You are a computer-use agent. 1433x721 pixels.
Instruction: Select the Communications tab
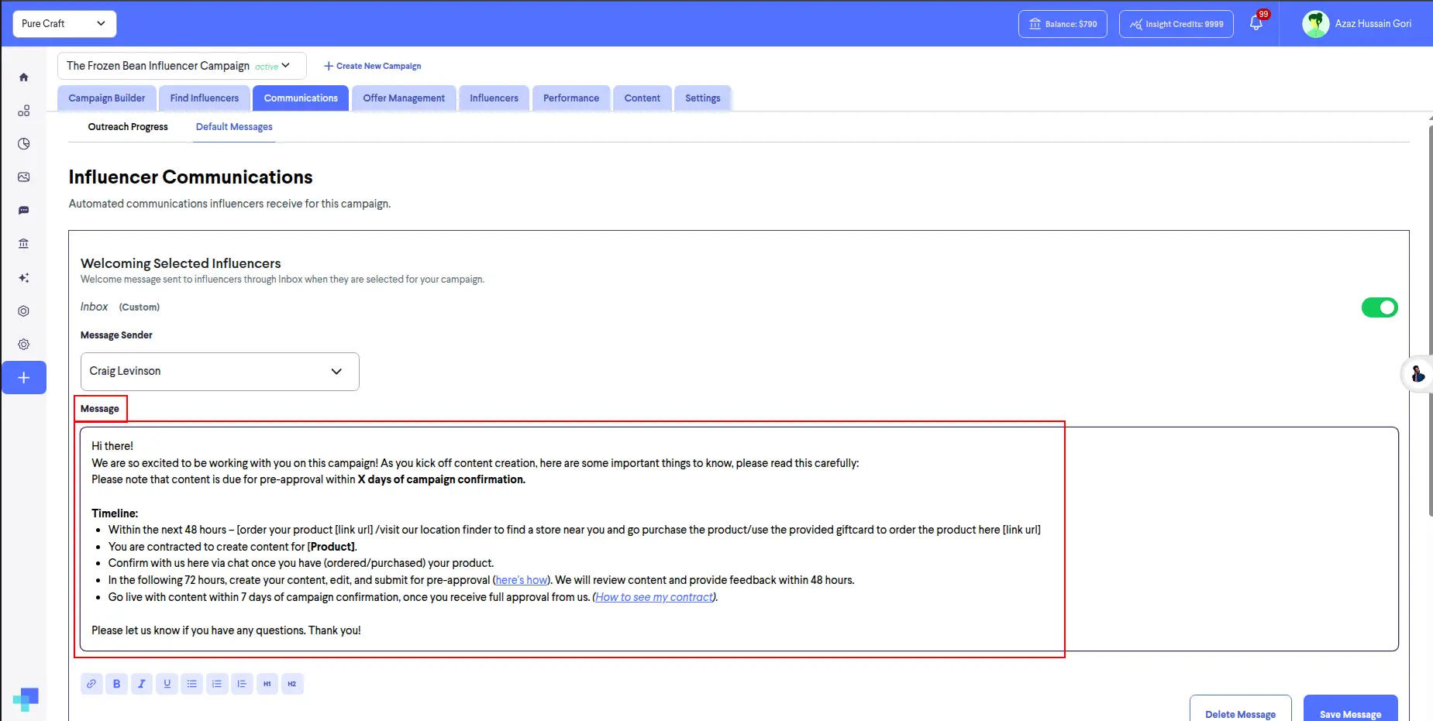[x=301, y=98]
